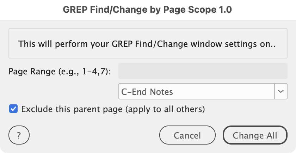Dismiss the dialog using Cancel

pyautogui.click(x=187, y=135)
